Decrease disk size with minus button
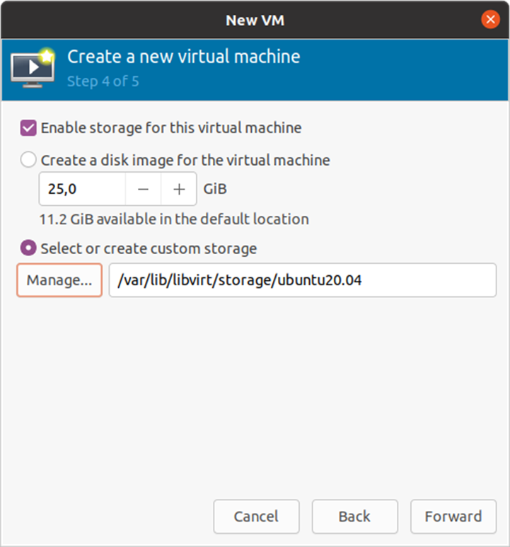Screen dimensions: 510x547 143,189
